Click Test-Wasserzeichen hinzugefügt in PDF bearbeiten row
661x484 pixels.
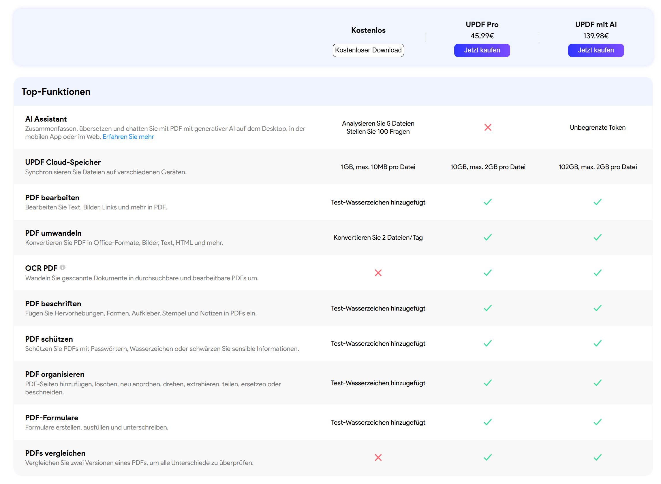pos(378,202)
